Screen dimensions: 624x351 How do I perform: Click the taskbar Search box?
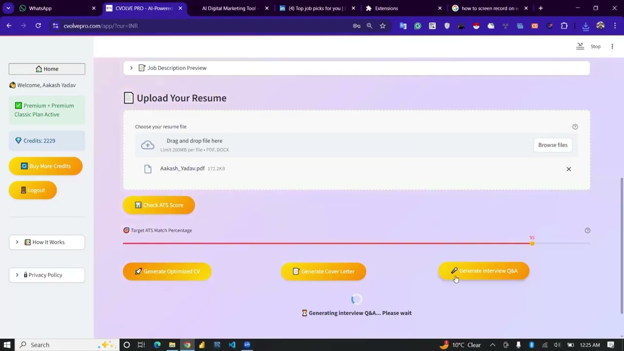click(x=66, y=345)
